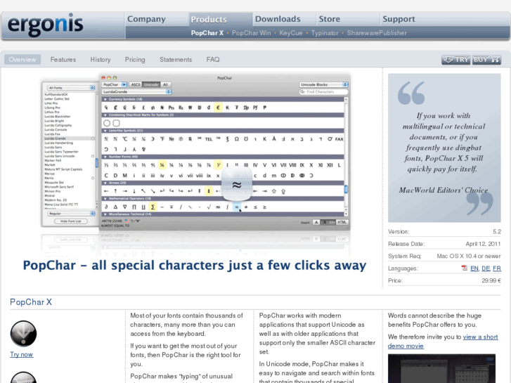Open the view a short demo movie link

443,342
